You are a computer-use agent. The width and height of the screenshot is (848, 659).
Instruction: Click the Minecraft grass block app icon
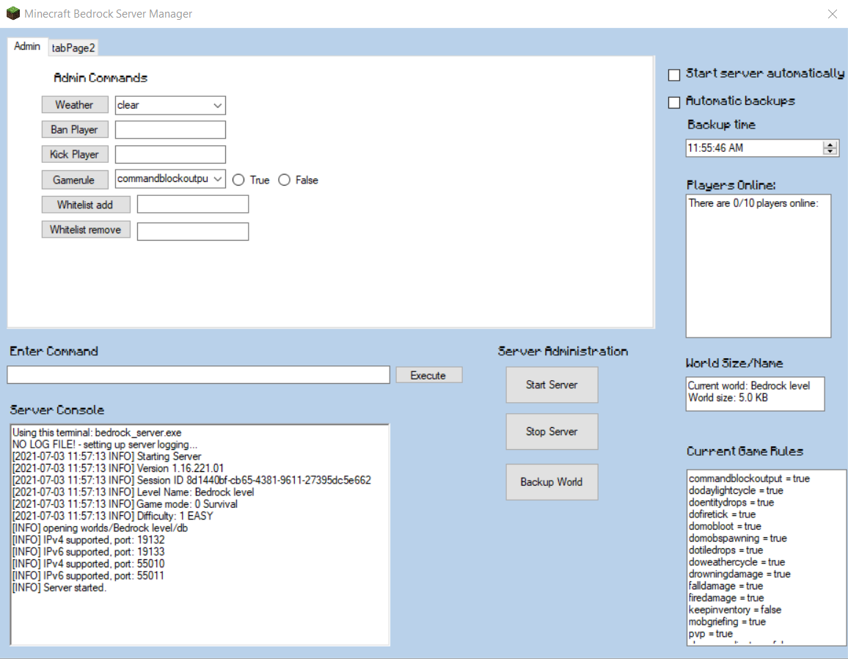(x=13, y=13)
